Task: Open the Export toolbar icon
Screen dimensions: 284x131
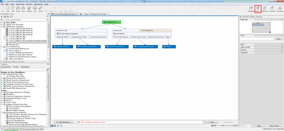Action: click(23, 8)
